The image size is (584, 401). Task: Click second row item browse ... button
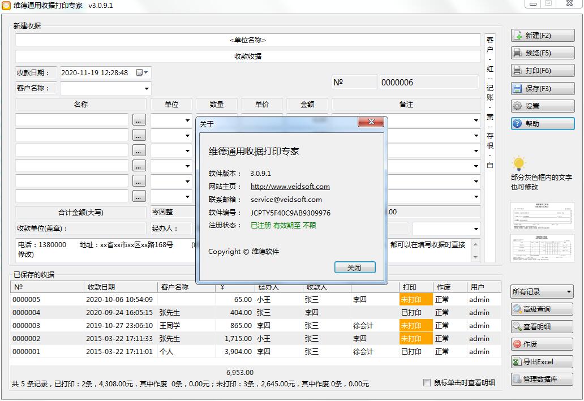pos(139,136)
